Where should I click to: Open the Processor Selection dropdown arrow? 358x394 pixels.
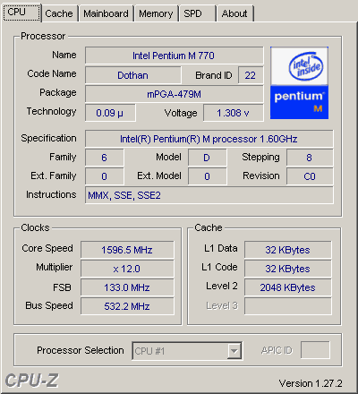pos(234,351)
